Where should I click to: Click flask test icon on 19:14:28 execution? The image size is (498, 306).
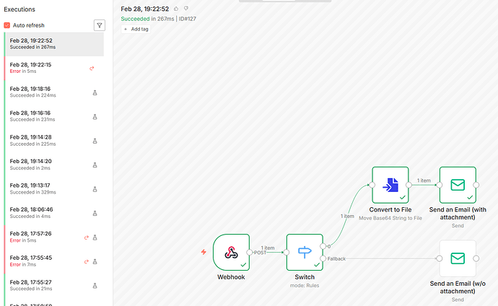[x=95, y=141]
